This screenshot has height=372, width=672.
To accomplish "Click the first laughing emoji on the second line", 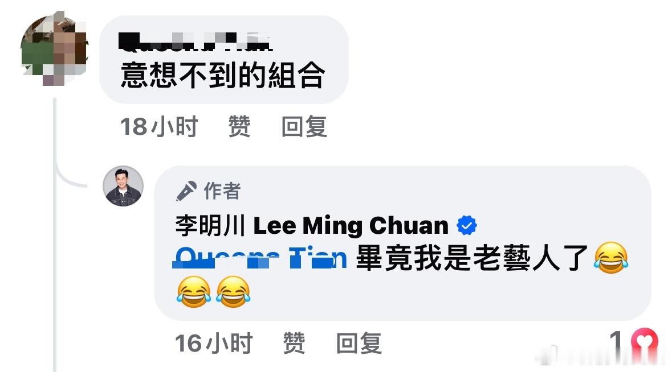I will point(194,292).
